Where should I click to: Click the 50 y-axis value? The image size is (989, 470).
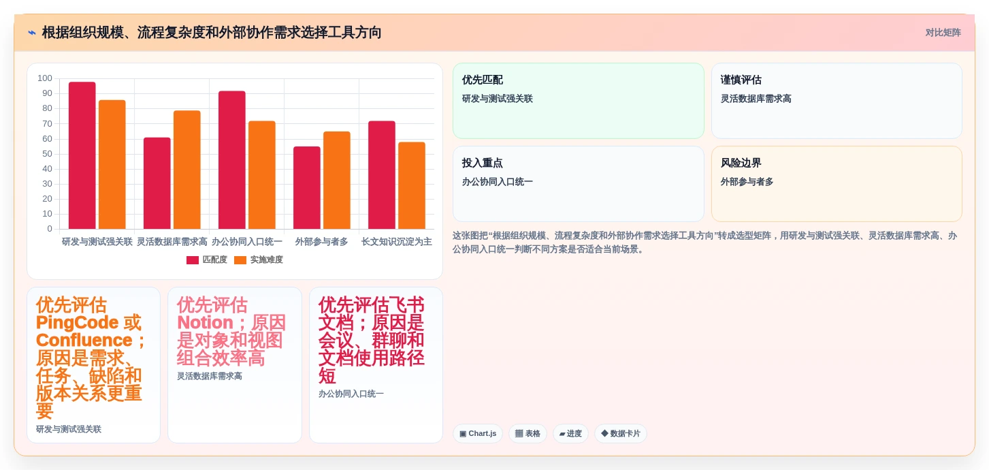47,154
